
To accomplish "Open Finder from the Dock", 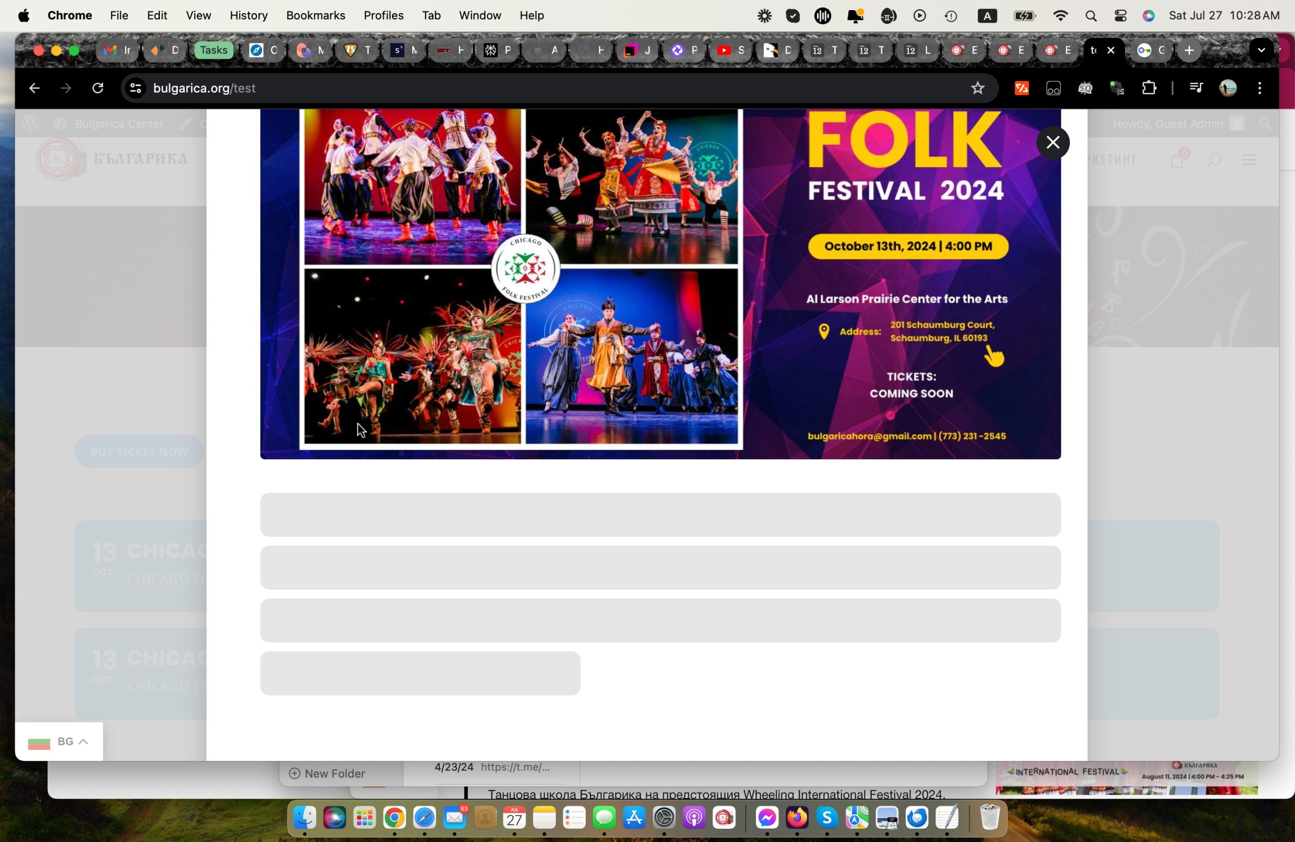I will coord(305,818).
